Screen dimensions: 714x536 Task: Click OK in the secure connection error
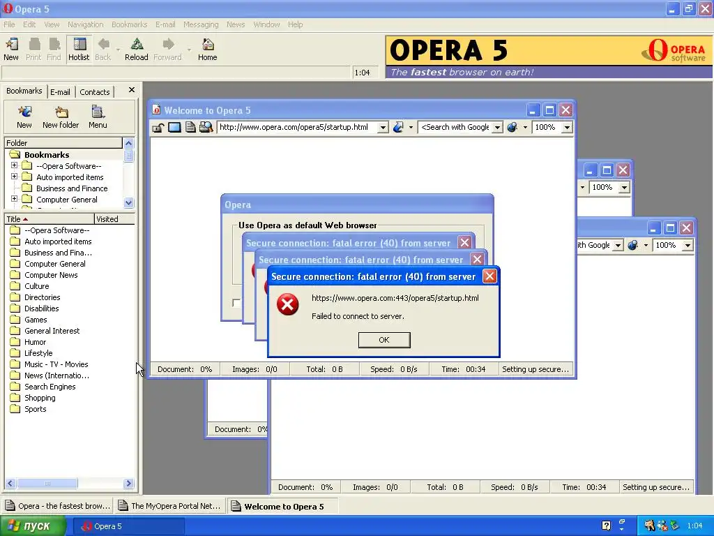[384, 340]
